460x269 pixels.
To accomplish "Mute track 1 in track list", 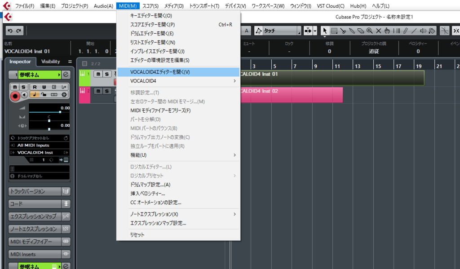I will tap(98, 74).
